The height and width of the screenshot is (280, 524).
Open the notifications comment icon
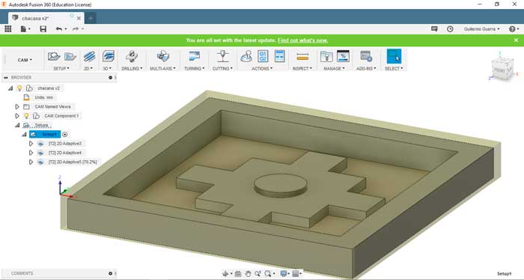(434, 29)
